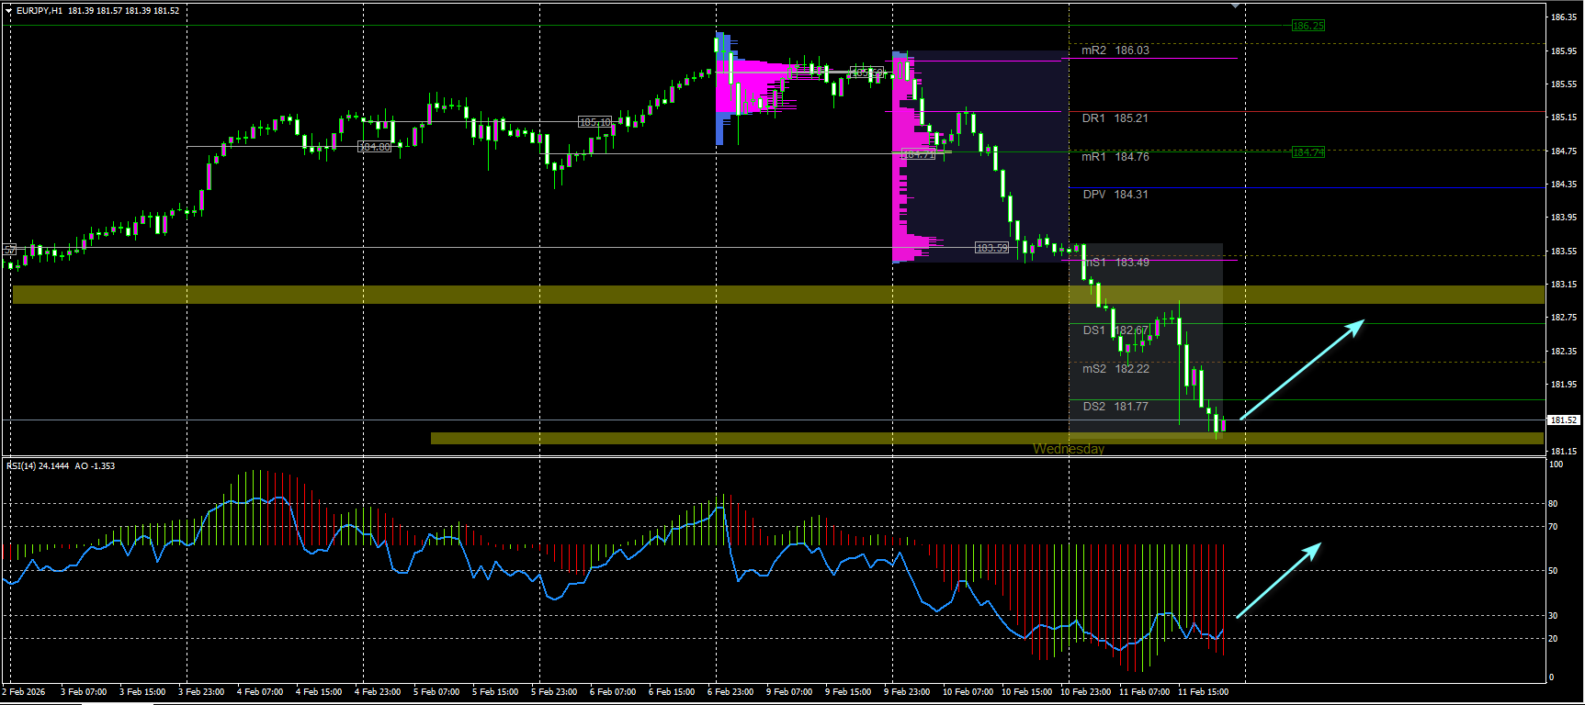Click the Wednesday session label
Image resolution: width=1585 pixels, height=705 pixels.
pos(1069,449)
